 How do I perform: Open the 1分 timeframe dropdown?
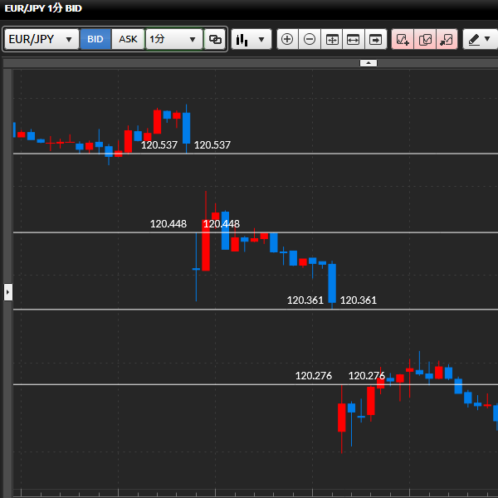174,39
